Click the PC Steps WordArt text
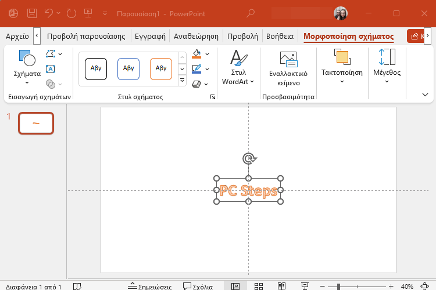This screenshot has width=436, height=290. click(x=248, y=191)
